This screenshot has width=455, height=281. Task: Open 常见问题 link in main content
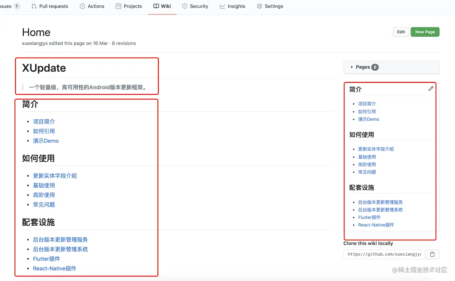tap(44, 204)
